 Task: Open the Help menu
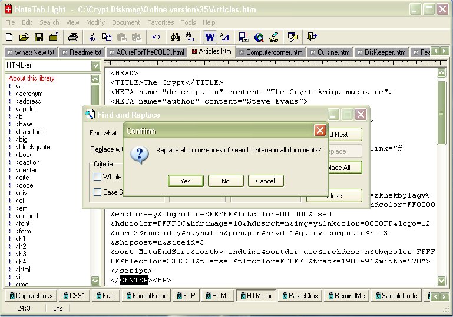tap(209, 22)
